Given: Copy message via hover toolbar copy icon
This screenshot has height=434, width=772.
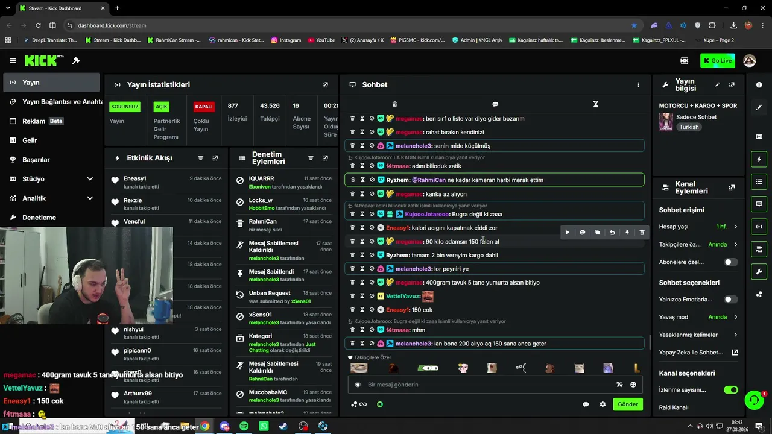Looking at the screenshot, I should tap(597, 232).
